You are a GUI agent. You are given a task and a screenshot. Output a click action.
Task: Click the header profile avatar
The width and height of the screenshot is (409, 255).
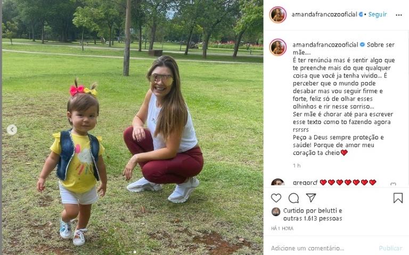(x=278, y=14)
